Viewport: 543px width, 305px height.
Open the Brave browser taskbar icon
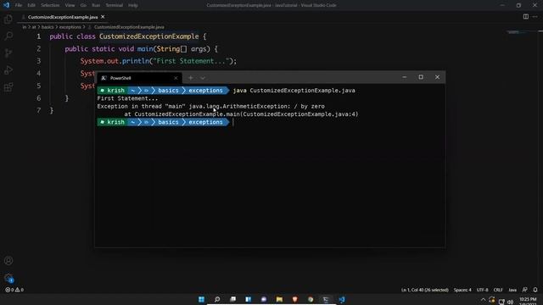(295, 299)
